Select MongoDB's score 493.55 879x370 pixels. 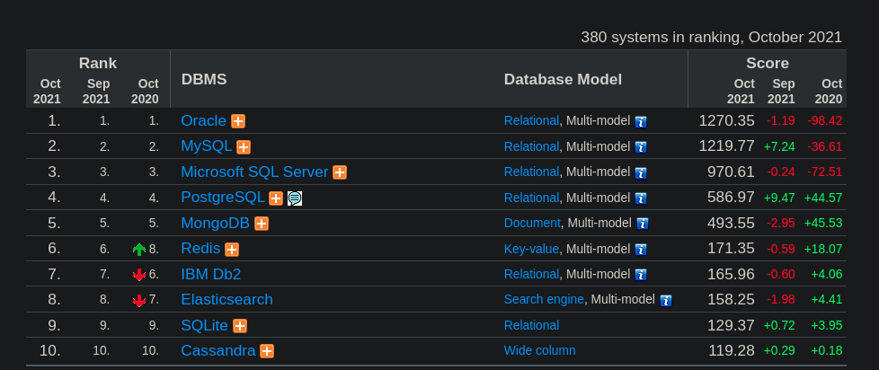(x=731, y=223)
